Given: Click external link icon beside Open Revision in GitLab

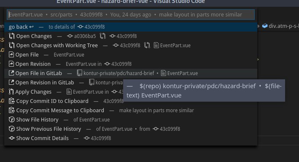Looking at the screenshot, I should pos(11,82).
